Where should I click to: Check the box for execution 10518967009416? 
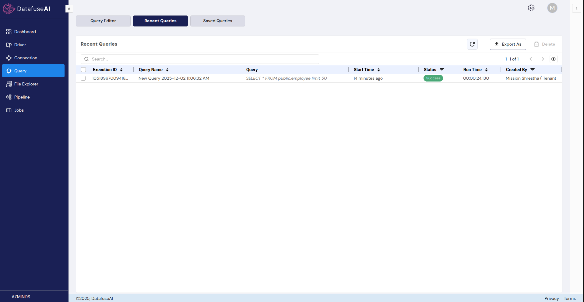(x=83, y=78)
